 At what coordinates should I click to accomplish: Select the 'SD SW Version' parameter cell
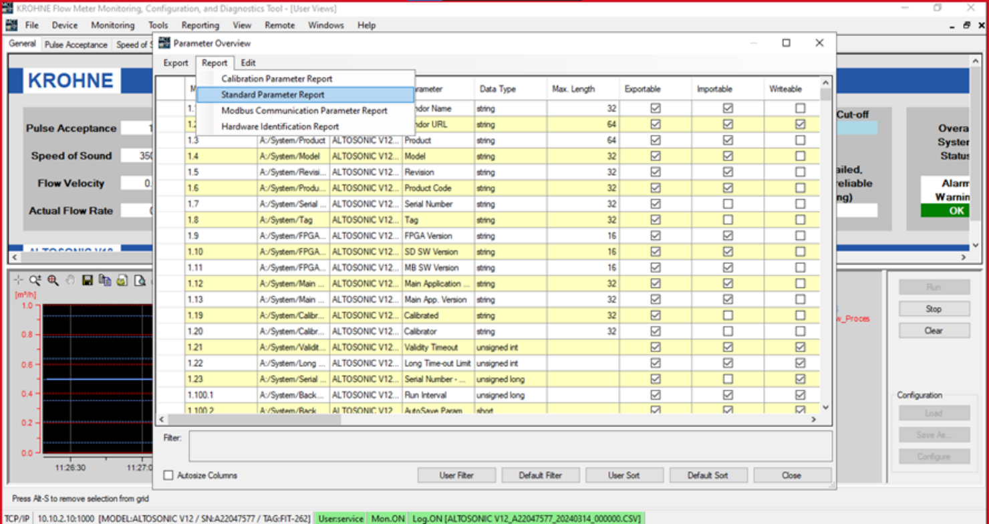click(x=438, y=252)
